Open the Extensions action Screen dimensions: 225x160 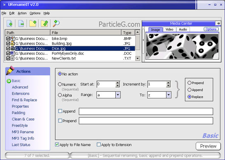coord(21,93)
